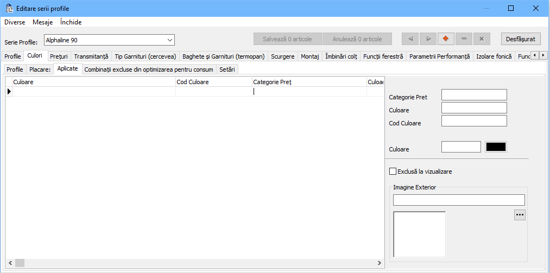Image resolution: width=550 pixels, height=273 pixels.
Task: Open the Diverse menu
Action: [15, 22]
